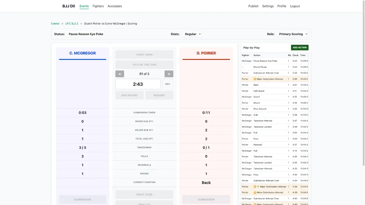Click the page vertical scrollbar
Viewport: 365px width, 205px height.
coord(363,83)
